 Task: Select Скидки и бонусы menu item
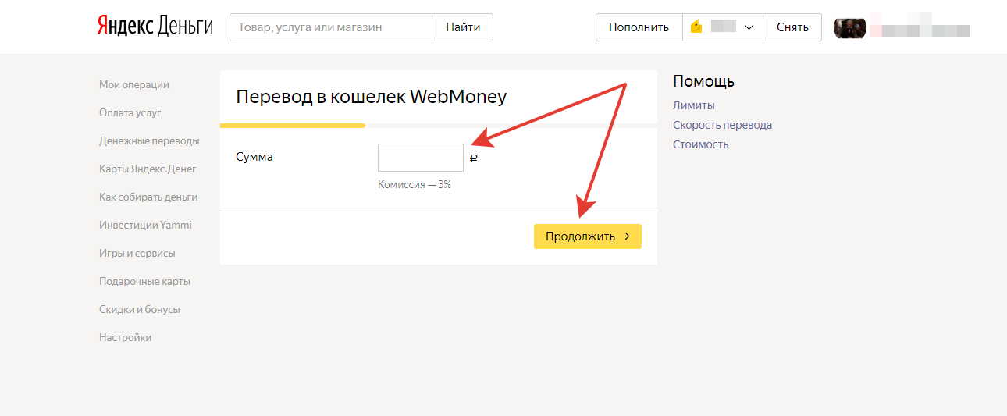139,309
